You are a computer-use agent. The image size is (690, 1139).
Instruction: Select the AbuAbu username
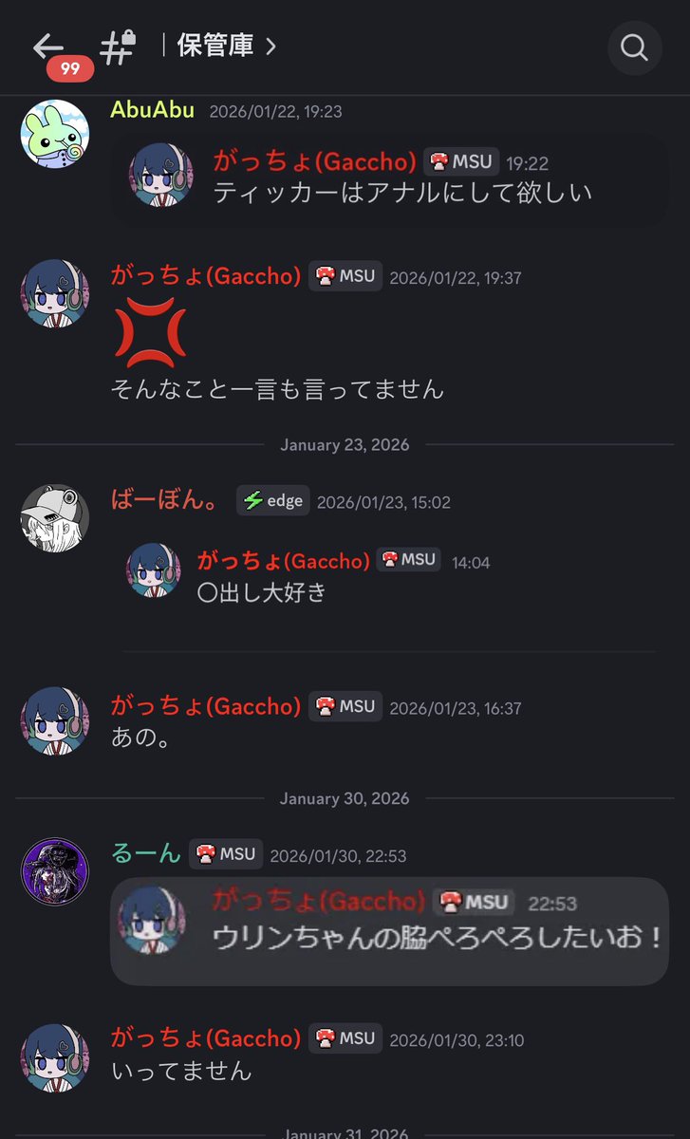[153, 110]
